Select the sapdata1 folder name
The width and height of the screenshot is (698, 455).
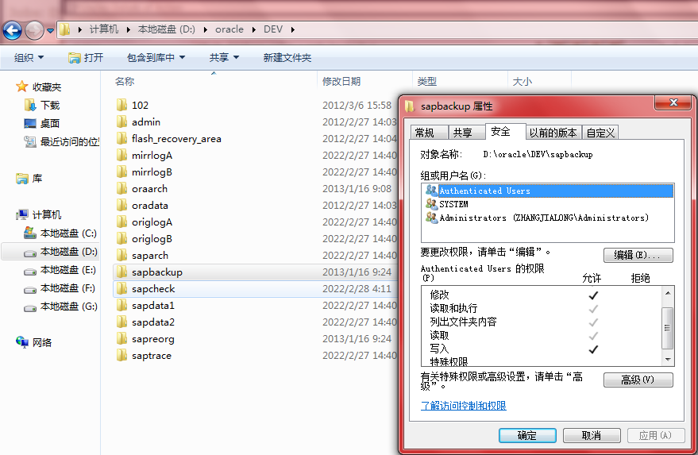tap(152, 306)
